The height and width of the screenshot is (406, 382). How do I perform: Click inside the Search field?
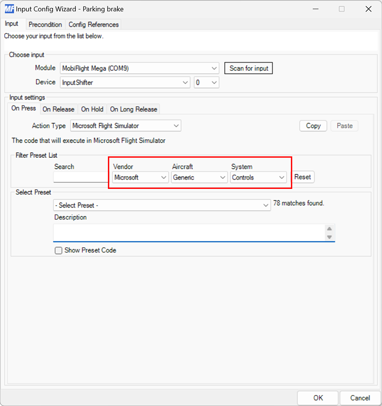(x=81, y=177)
